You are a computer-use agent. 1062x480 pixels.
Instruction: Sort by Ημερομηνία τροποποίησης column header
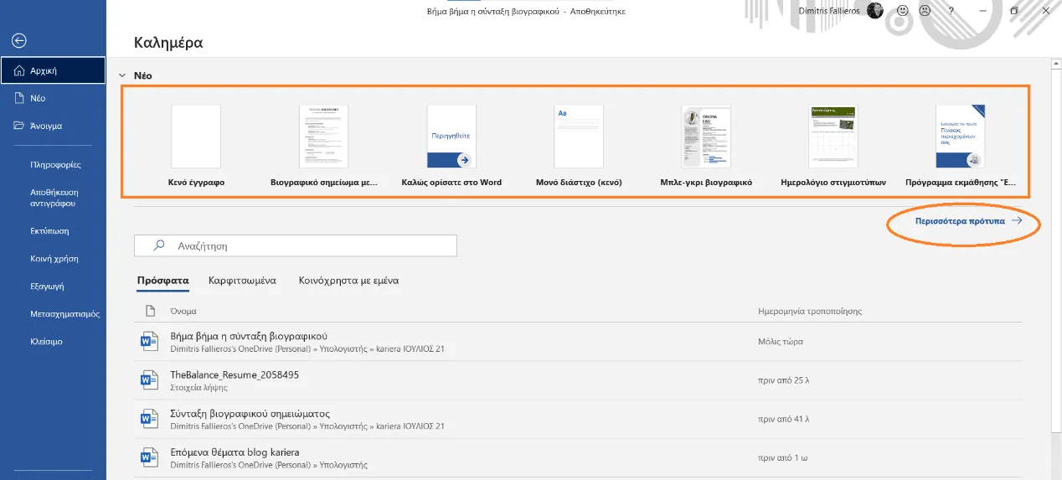pos(810,311)
